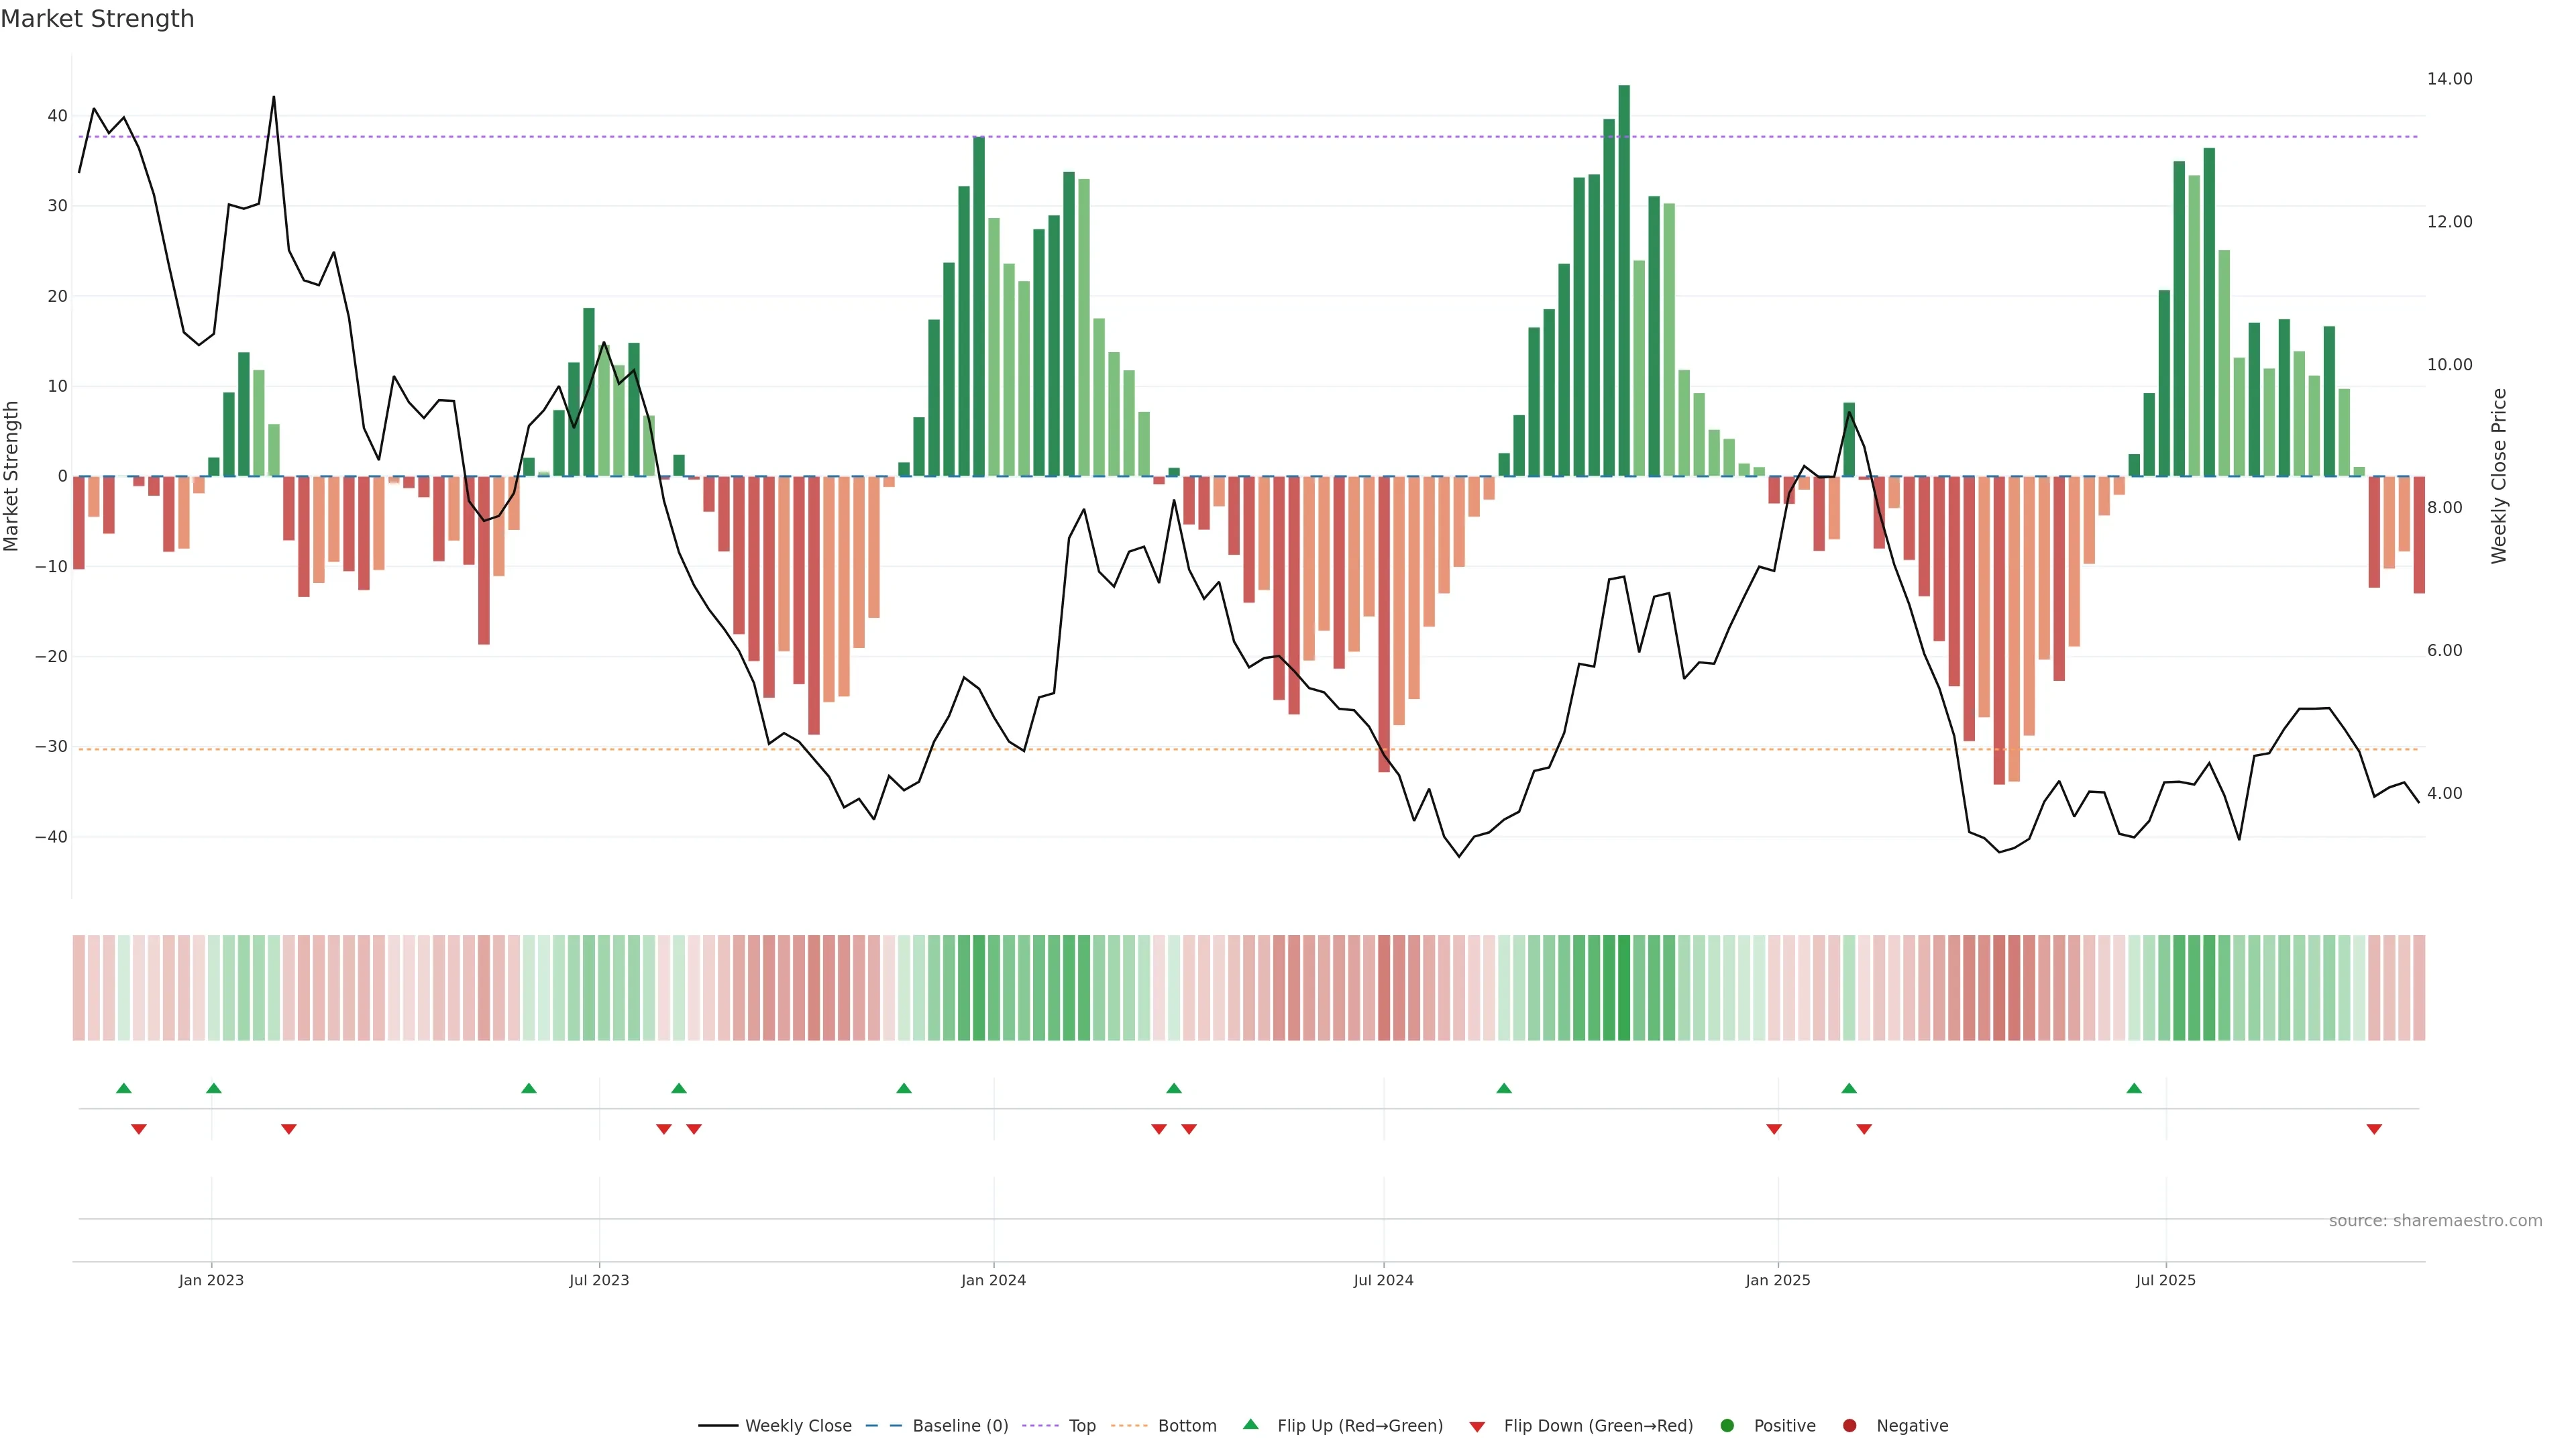Click the rightmost green flip-up triangle marker
Image resolution: width=2576 pixels, height=1449 pixels.
[2134, 1088]
